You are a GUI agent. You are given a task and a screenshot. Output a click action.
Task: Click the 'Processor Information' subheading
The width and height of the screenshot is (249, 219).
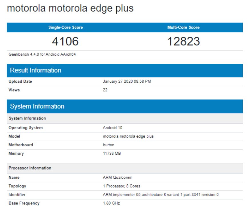coord(30,168)
